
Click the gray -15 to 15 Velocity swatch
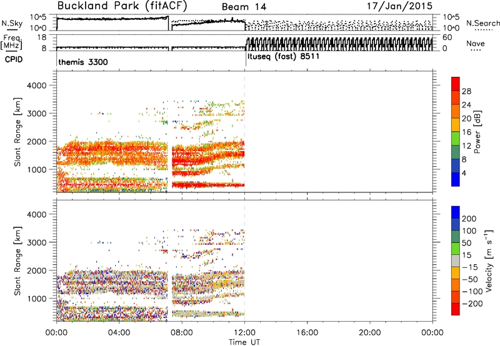click(x=456, y=260)
